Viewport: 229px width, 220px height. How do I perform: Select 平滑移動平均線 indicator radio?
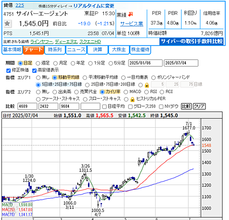[85, 78]
